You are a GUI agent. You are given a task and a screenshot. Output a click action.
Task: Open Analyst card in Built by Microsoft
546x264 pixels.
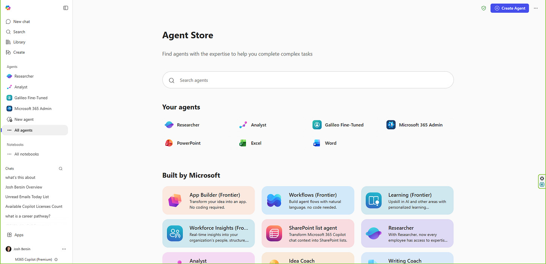[208, 258]
